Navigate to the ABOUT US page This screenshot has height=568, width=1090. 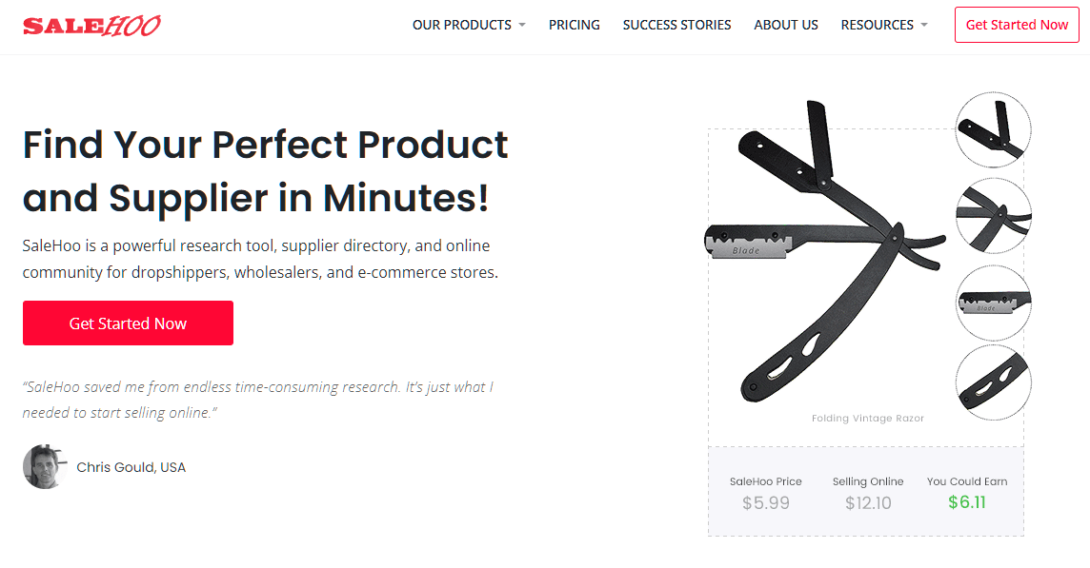coord(786,25)
